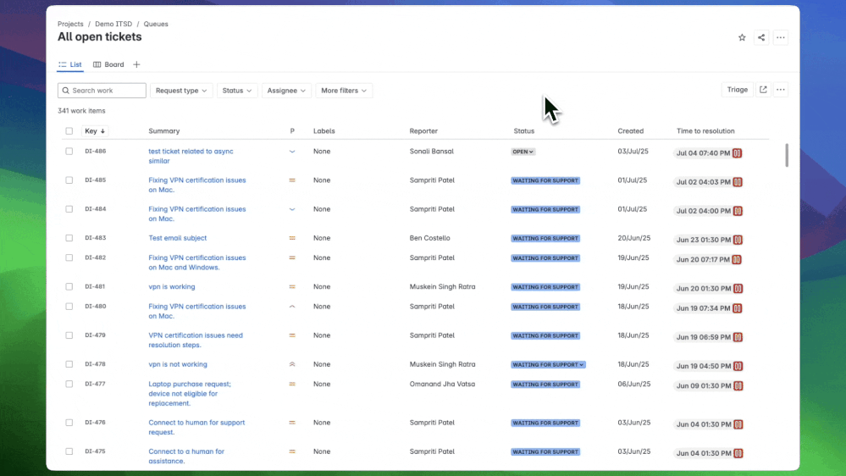Click the SLA pause icon for DI-475
846x476 pixels.
click(x=738, y=453)
